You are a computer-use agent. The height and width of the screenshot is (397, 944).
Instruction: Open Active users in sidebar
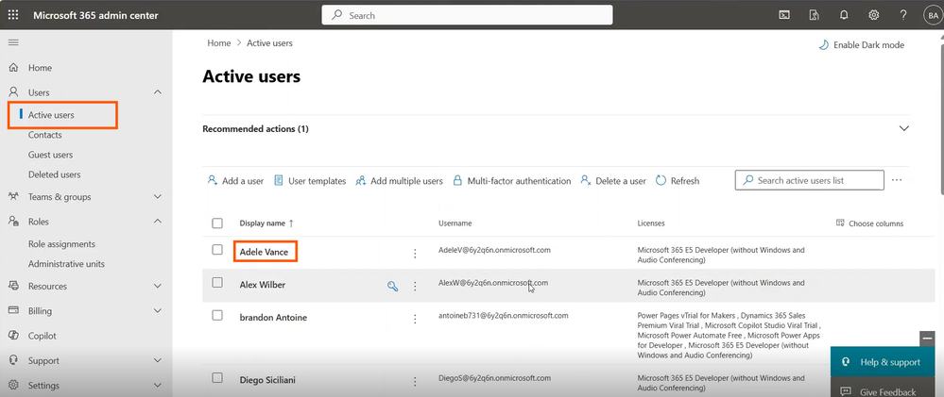click(x=51, y=115)
